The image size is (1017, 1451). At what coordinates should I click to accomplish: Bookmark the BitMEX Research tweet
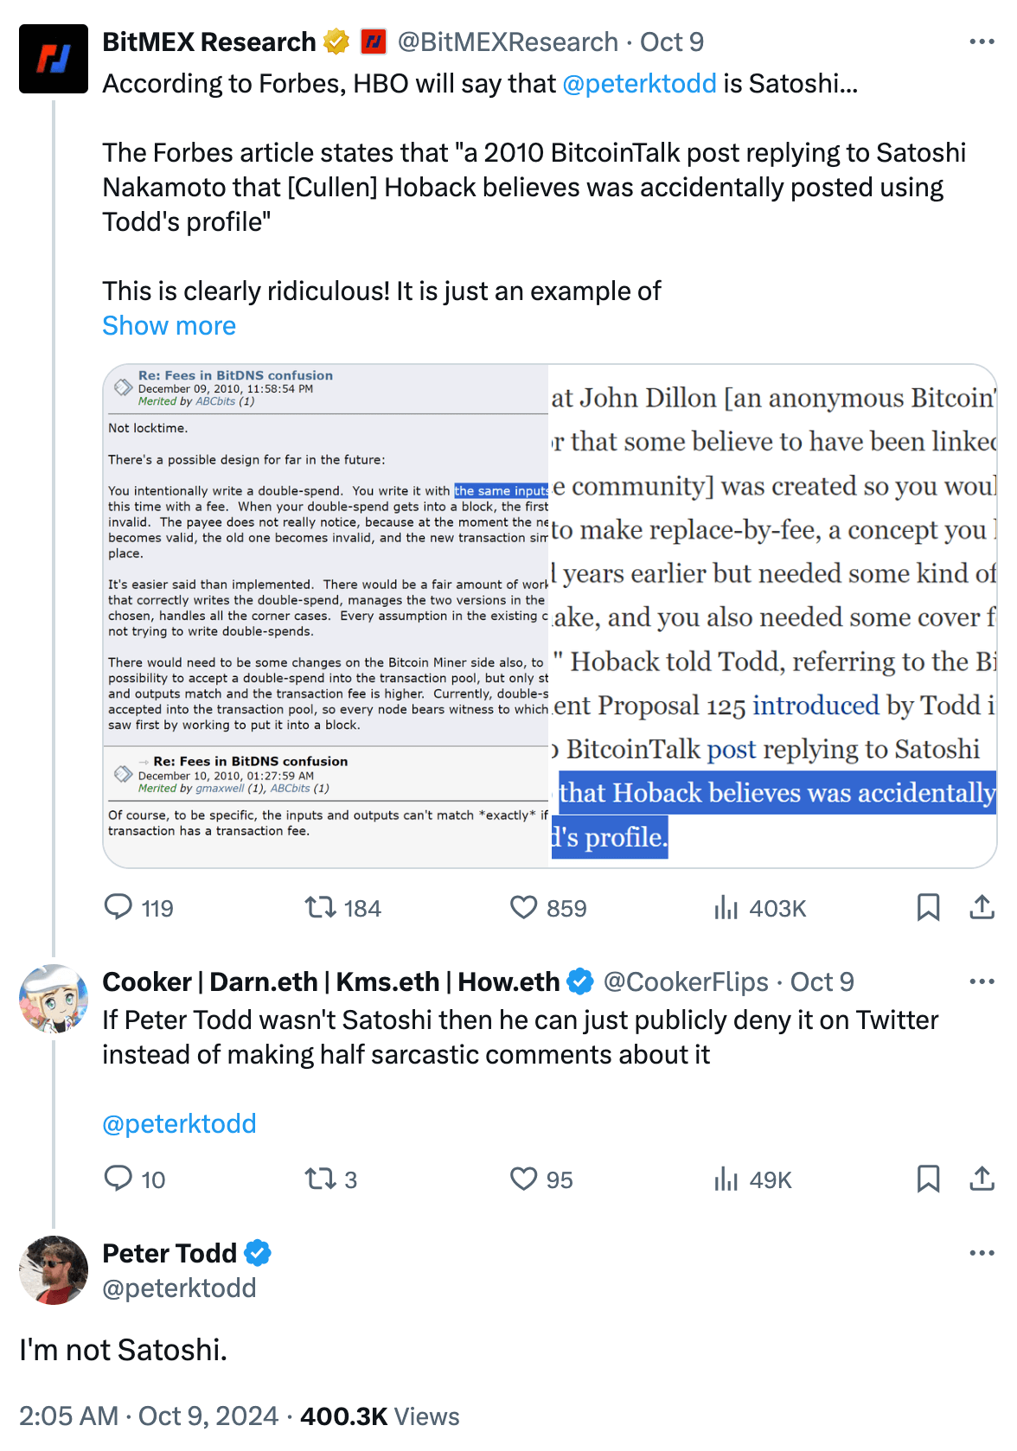[x=930, y=908]
